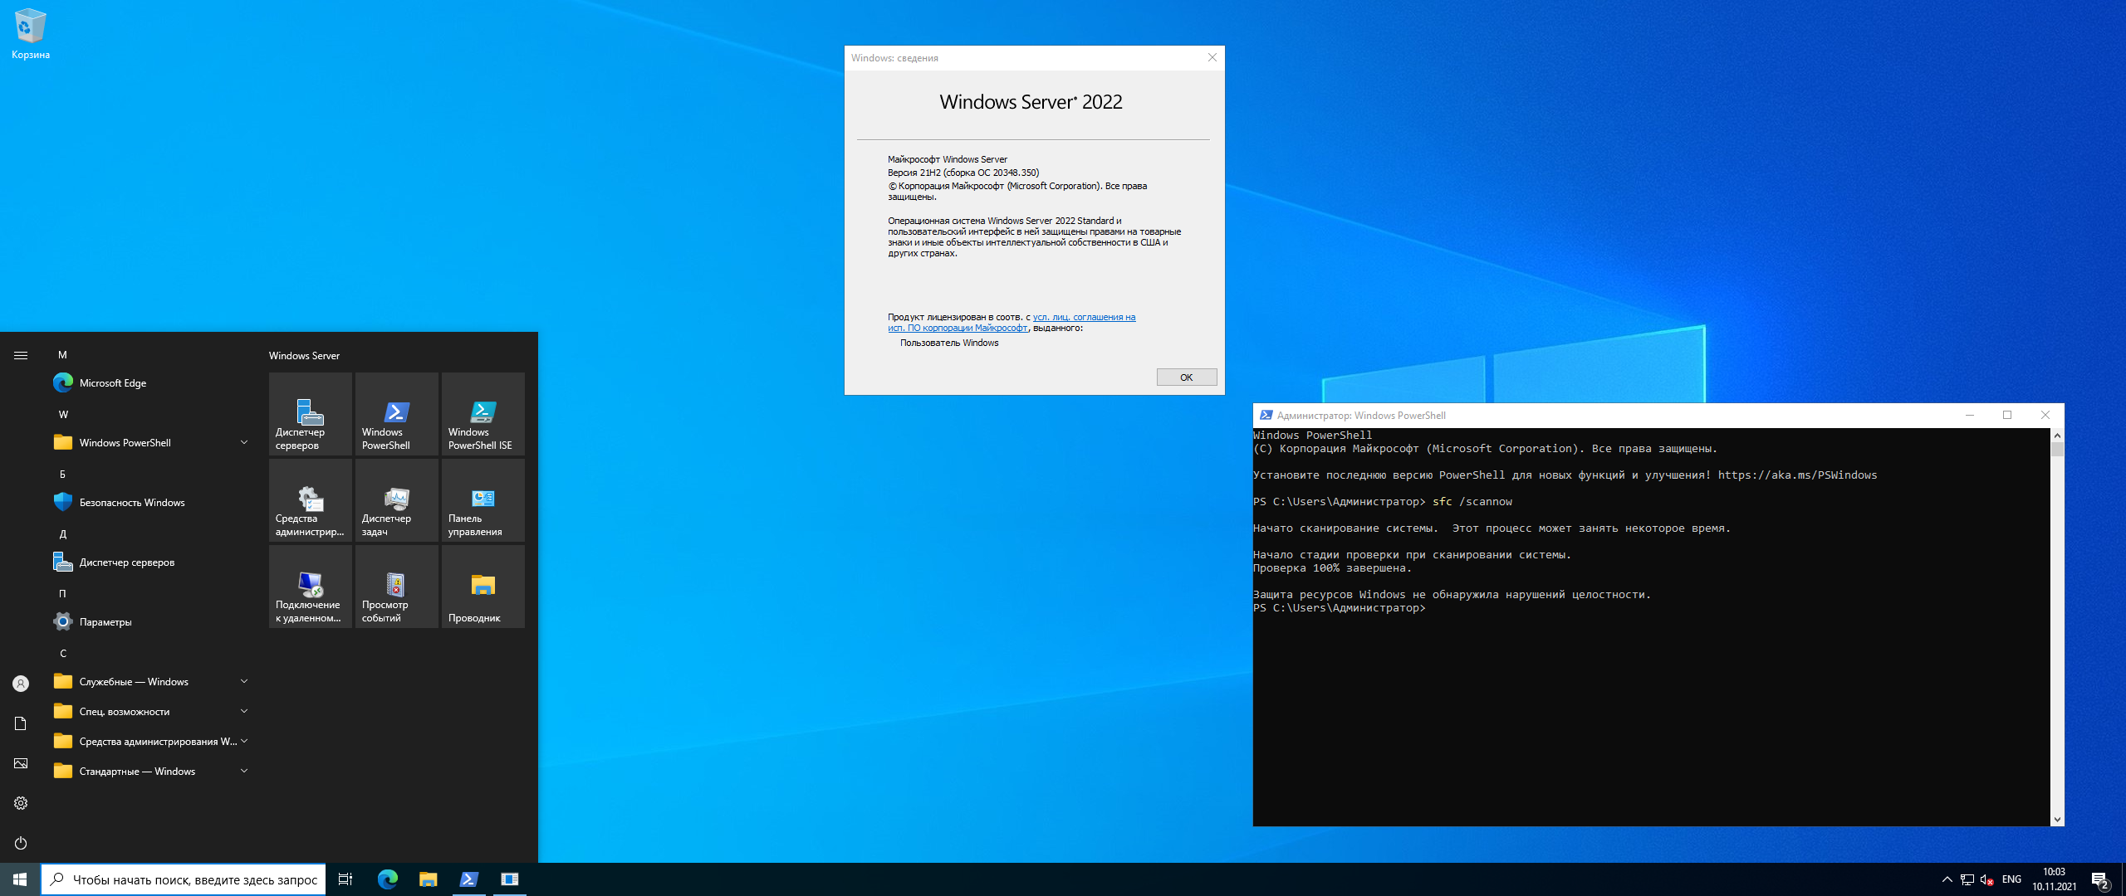This screenshot has height=896, width=2126.
Task: Close the PowerShell window
Action: pyautogui.click(x=2045, y=416)
